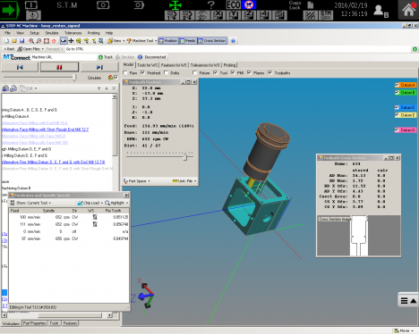
Task: Switch to the Part Properties tab
Action: [35, 323]
